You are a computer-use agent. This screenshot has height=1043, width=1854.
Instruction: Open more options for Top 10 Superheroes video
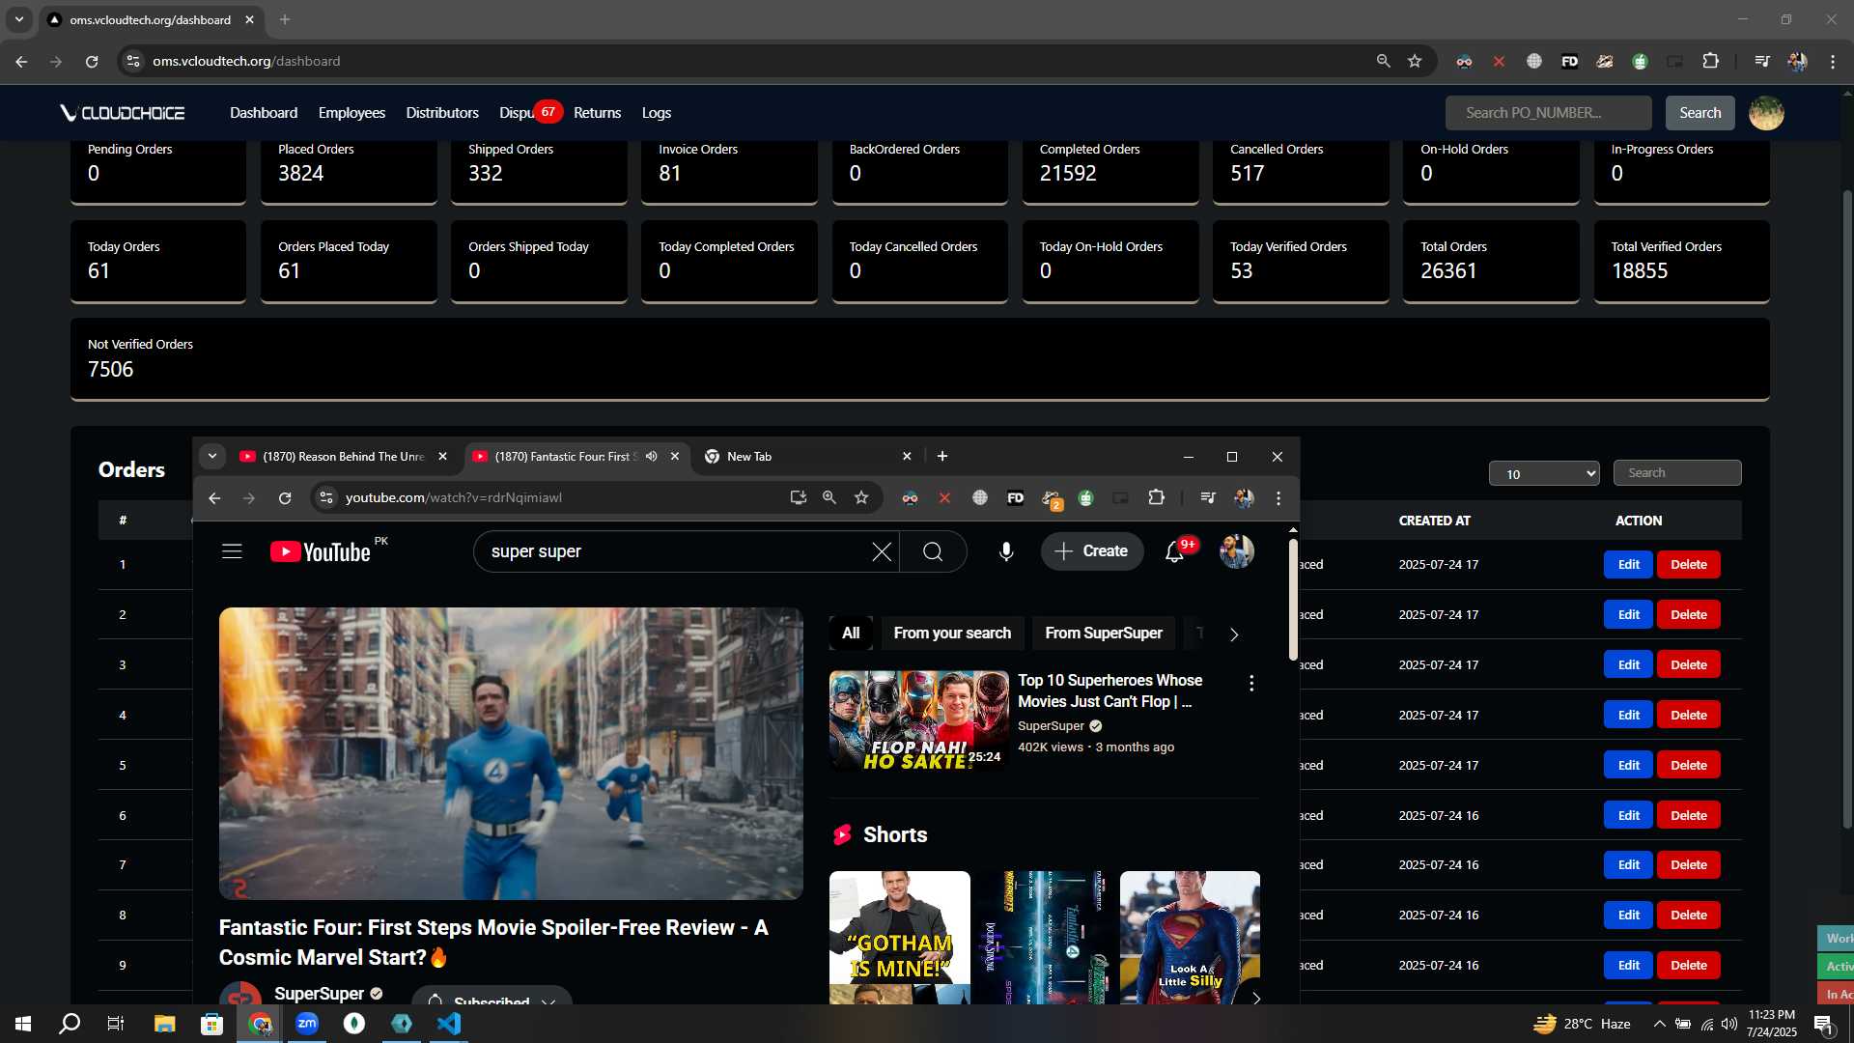1251,683
